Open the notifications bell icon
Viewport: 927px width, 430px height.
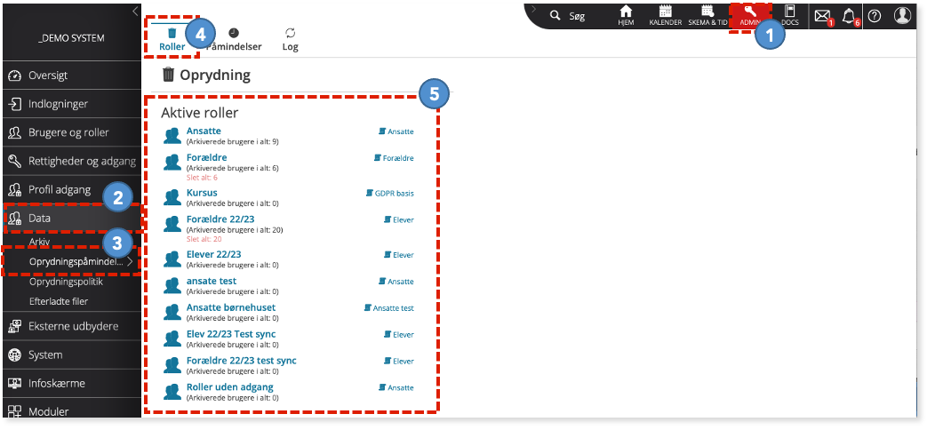pos(850,17)
